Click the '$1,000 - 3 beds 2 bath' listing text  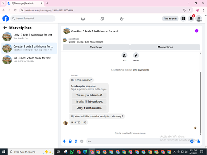[86, 42]
